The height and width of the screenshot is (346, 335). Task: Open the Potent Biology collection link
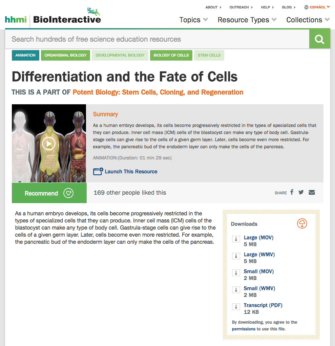coord(157,92)
